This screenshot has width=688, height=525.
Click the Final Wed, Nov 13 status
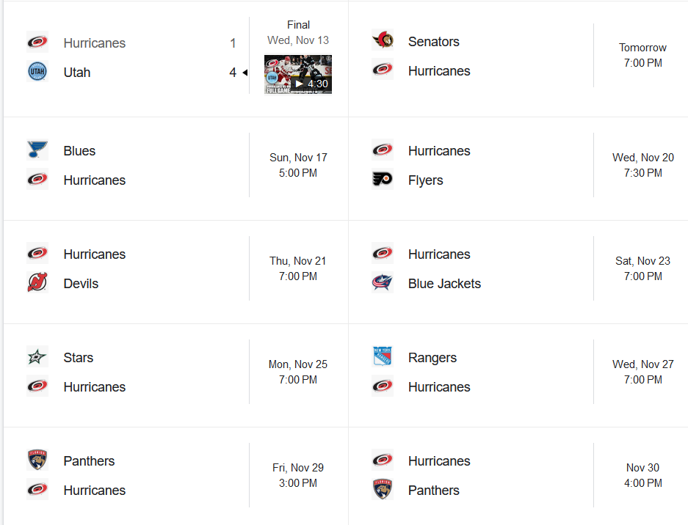pyautogui.click(x=298, y=33)
